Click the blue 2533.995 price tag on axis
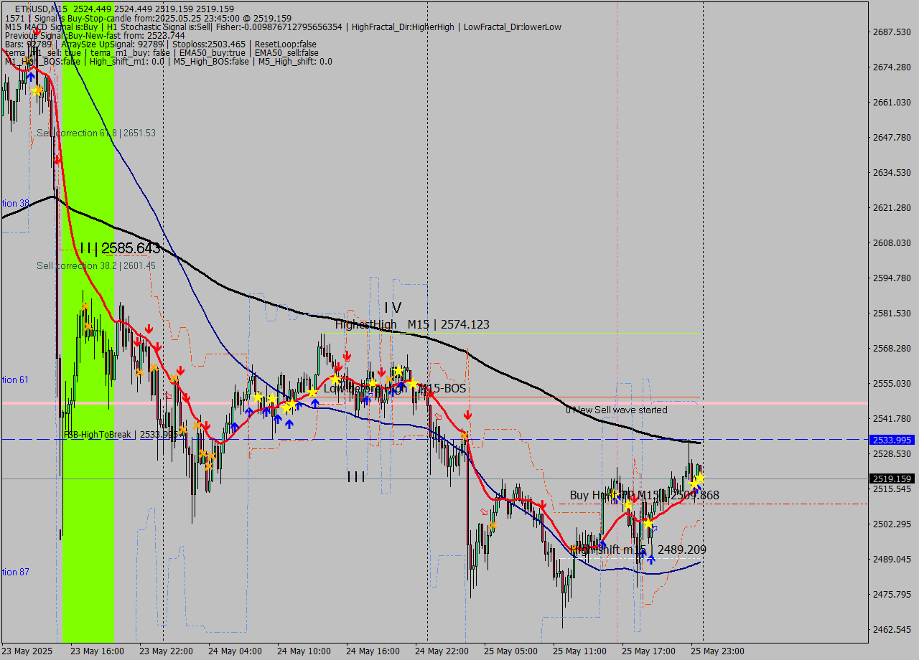The width and height of the screenshot is (919, 660). [x=891, y=440]
